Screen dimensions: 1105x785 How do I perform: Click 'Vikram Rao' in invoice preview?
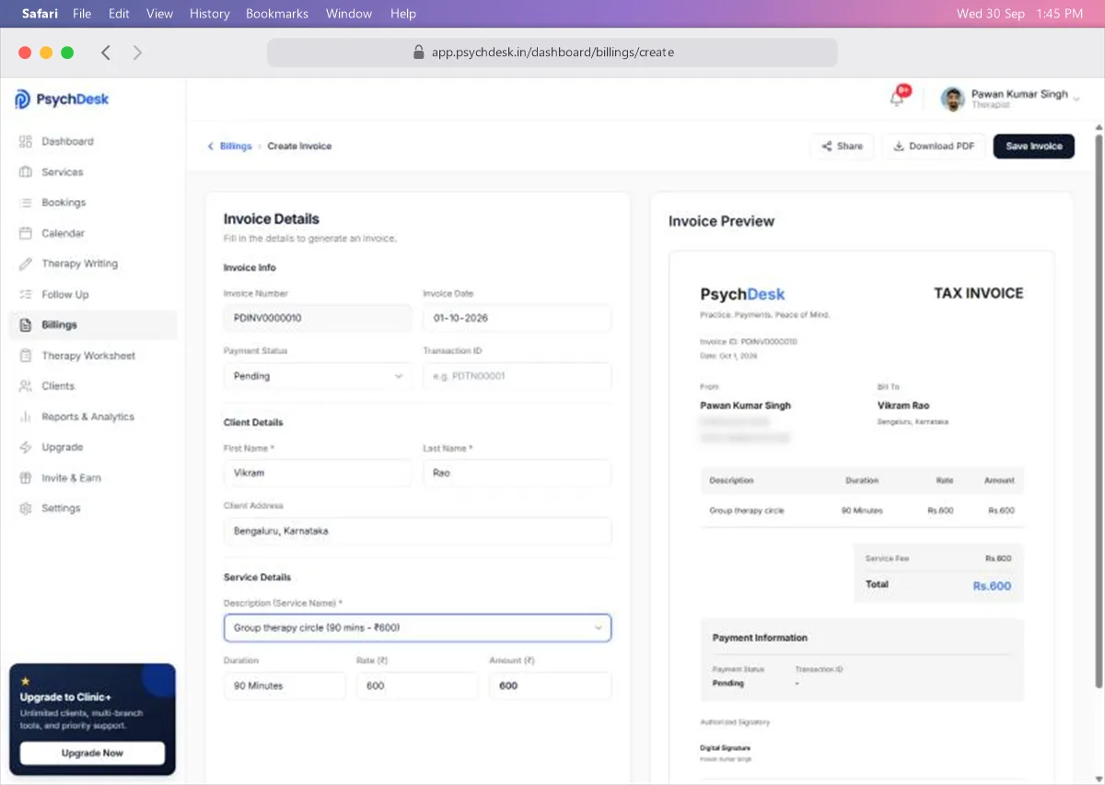pos(903,405)
